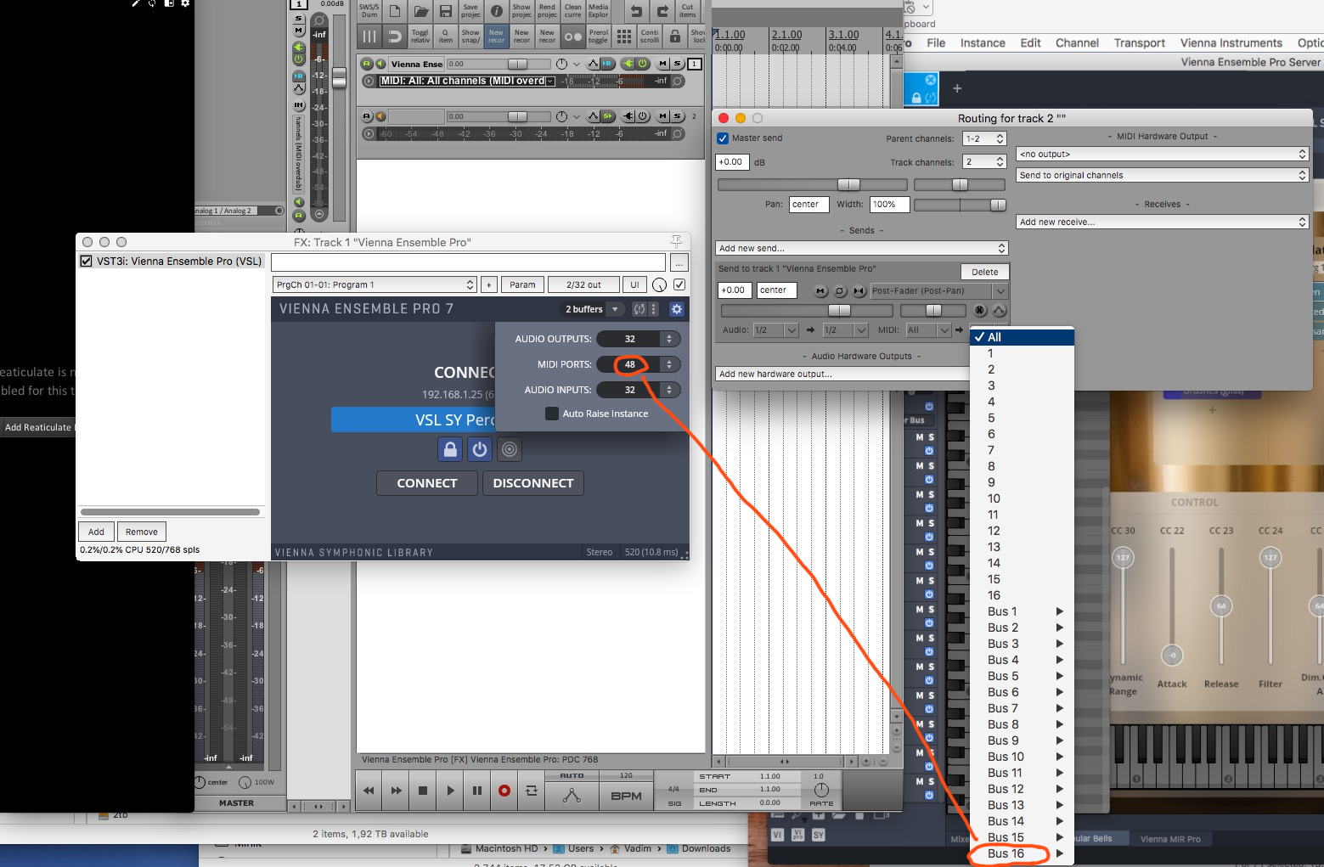The width and height of the screenshot is (1324, 867).
Task: Click the CONNECT button
Action: click(427, 483)
